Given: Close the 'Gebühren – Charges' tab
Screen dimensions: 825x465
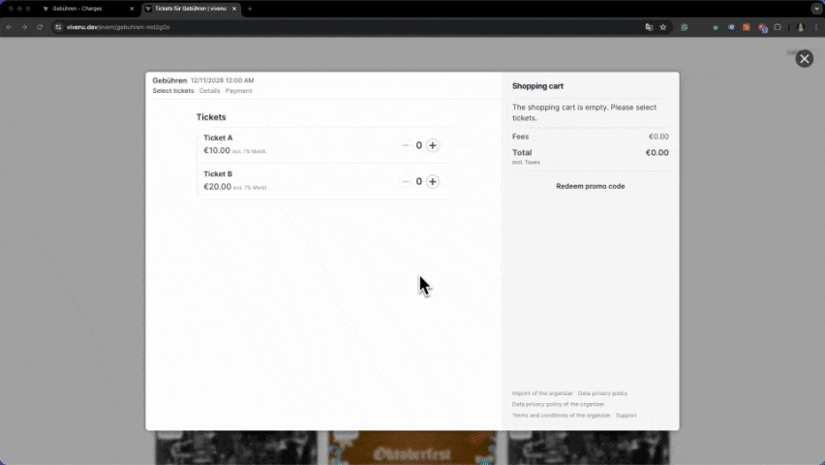Looking at the screenshot, I should click(x=132, y=9).
